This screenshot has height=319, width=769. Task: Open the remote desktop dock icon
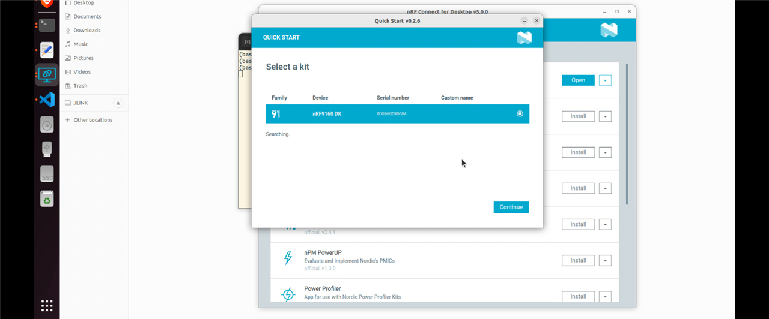tap(47, 74)
